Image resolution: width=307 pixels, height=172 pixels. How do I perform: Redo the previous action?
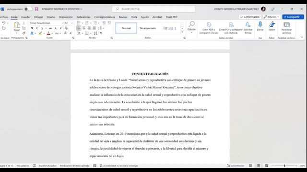(4, 28)
